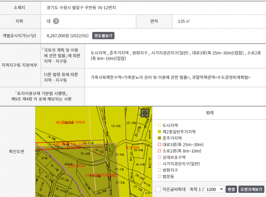Click the help icon next to 지목 대
This screenshot has height=197, width=266.
coord(56,21)
